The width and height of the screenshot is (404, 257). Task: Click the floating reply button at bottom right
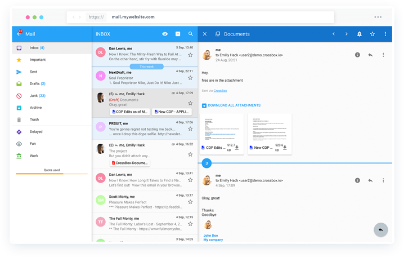pyautogui.click(x=381, y=230)
